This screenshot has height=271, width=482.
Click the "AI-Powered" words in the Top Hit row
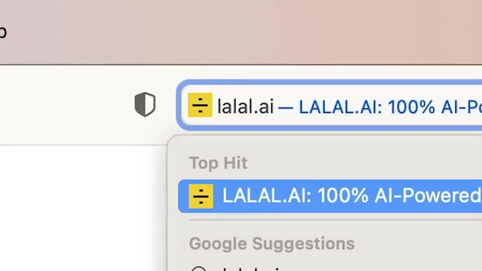(x=428, y=196)
